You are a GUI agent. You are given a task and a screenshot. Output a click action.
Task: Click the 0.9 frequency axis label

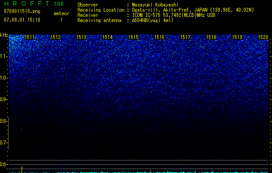point(3,99)
